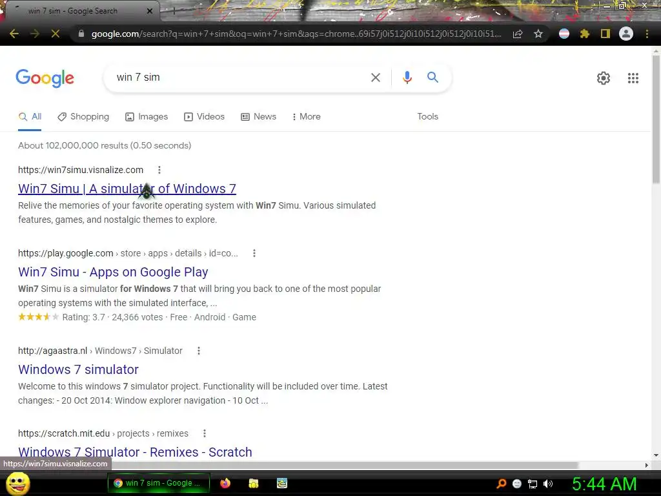Switch to the Shopping tab
The width and height of the screenshot is (661, 496).
coord(83,117)
